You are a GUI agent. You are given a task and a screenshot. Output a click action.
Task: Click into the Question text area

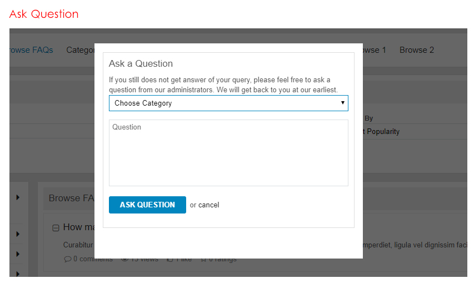pyautogui.click(x=228, y=153)
